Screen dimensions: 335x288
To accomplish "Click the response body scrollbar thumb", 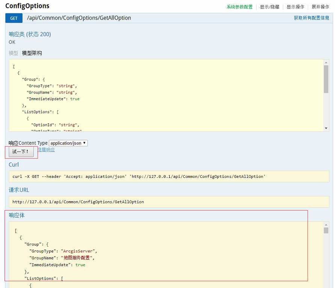I will point(326,230).
